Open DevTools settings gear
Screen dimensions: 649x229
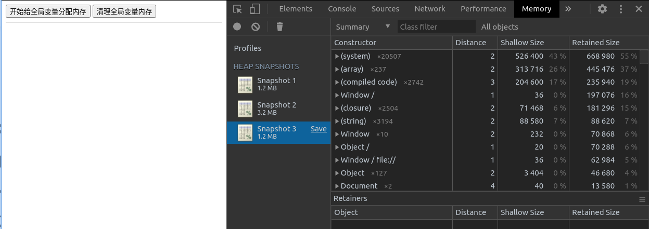pos(602,9)
